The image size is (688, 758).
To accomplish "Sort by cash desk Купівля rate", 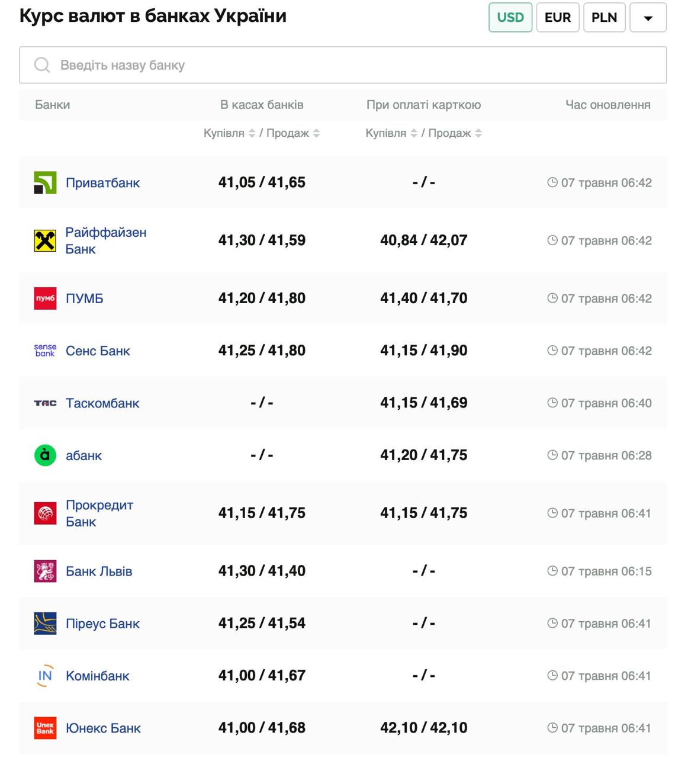I will [x=252, y=133].
